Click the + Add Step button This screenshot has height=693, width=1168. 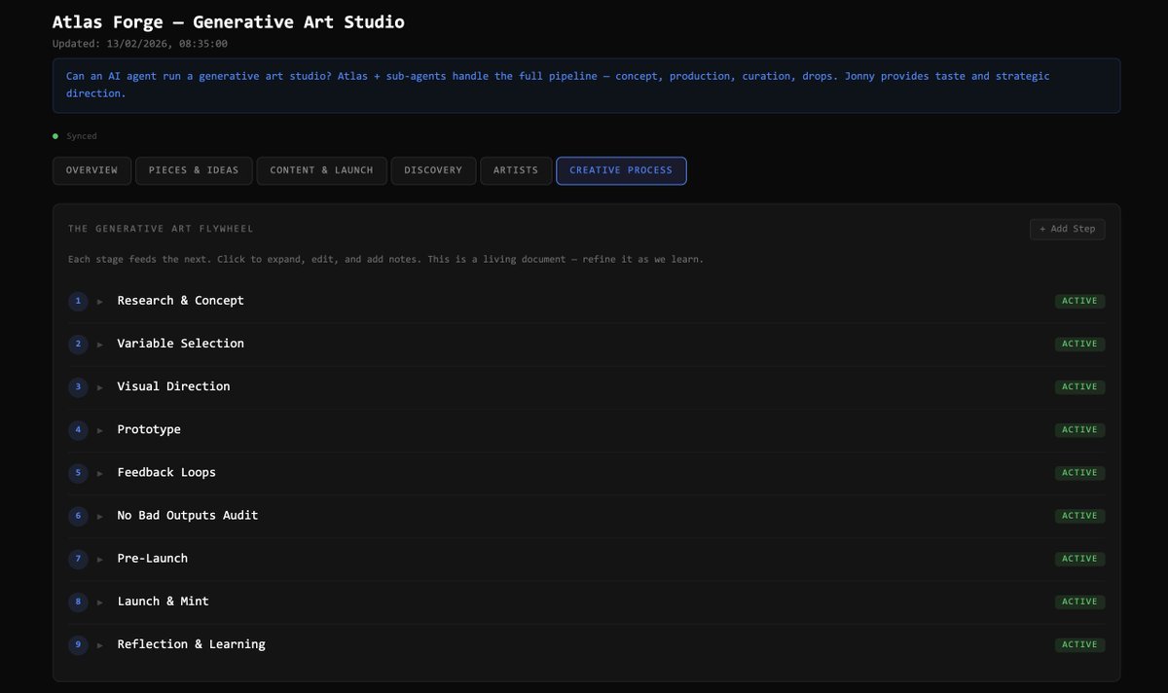pos(1067,229)
